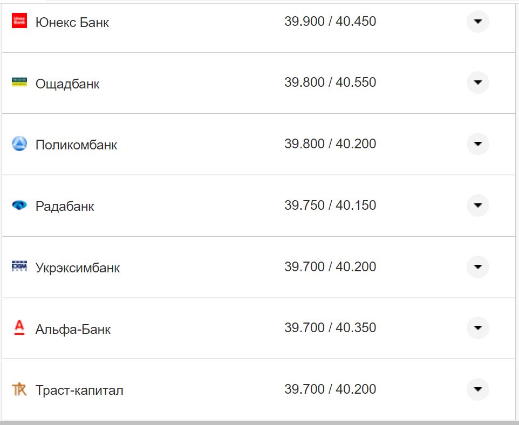Image resolution: width=519 pixels, height=425 pixels.
Task: Click the Укрэксимбанк logo icon
Action: click(19, 266)
